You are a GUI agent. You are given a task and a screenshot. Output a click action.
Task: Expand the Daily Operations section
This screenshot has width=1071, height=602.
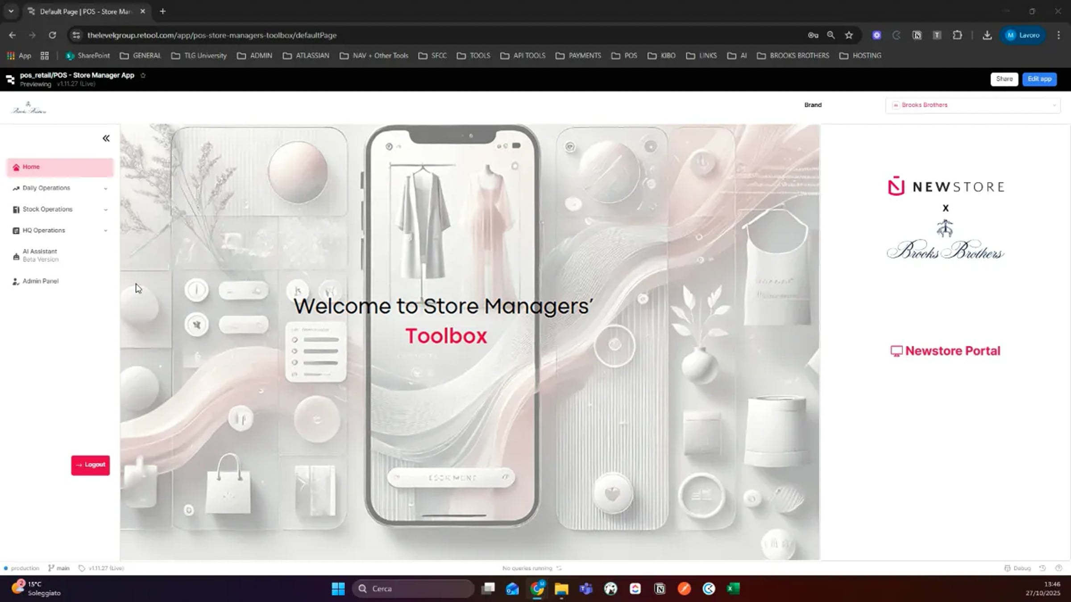(x=60, y=188)
